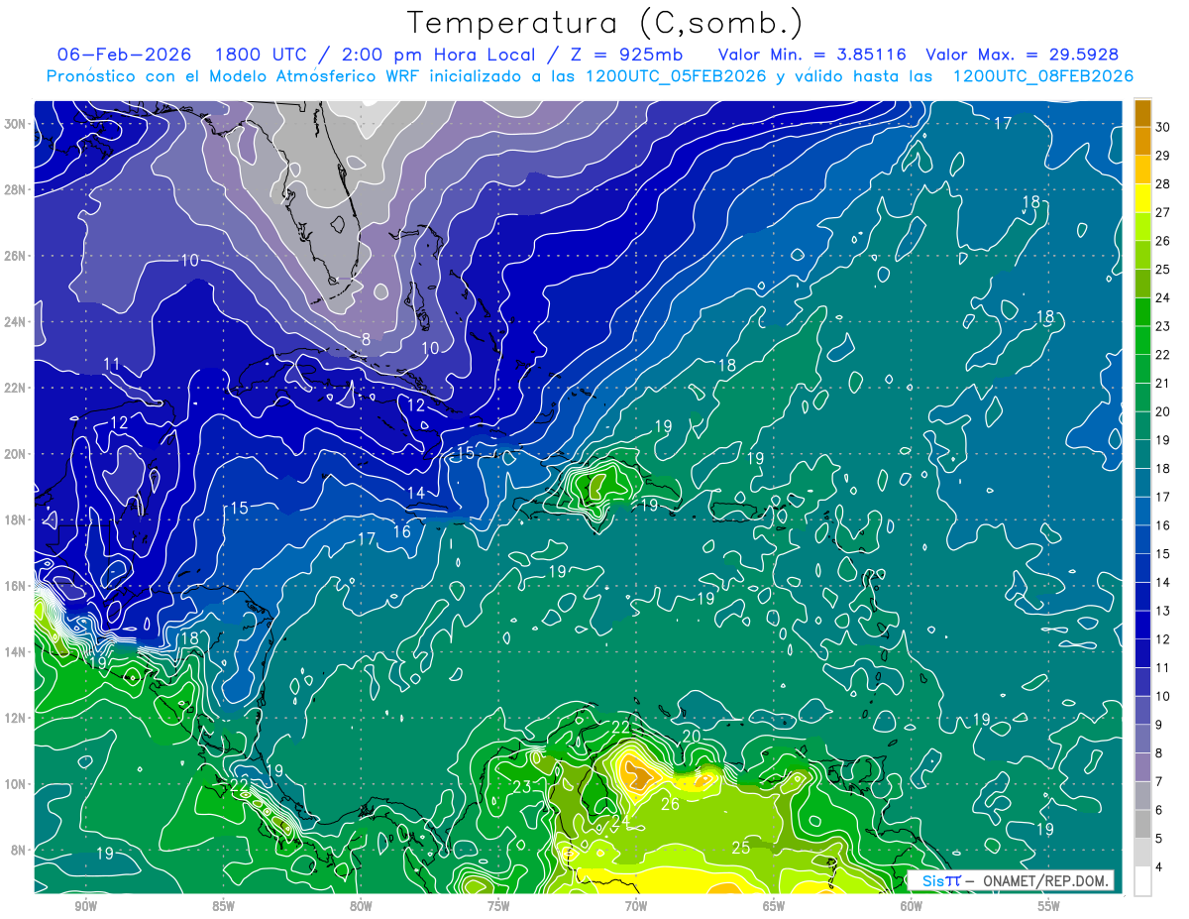This screenshot has width=1189, height=919.
Task: Click the 8N latitude axis label
Action: [19, 851]
